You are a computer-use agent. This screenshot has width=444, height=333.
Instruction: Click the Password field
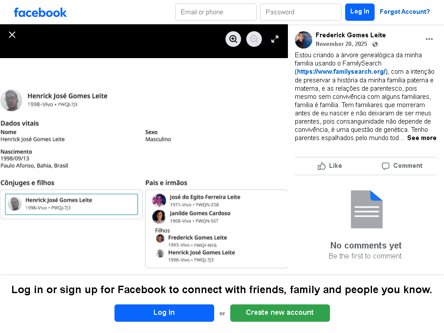click(301, 12)
